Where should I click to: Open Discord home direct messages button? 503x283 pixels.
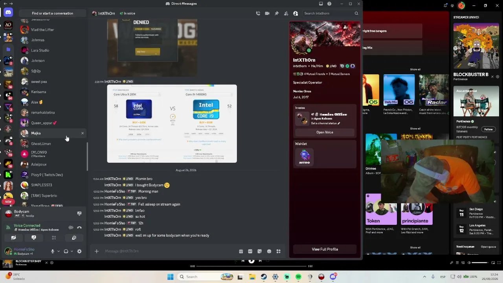8,13
